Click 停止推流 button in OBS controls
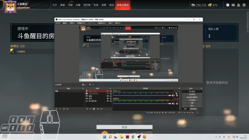249x140 pixels. [x=192, y=91]
